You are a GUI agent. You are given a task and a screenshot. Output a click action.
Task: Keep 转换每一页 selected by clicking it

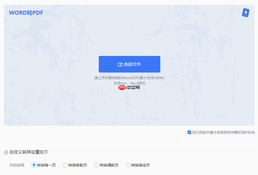click(34, 165)
